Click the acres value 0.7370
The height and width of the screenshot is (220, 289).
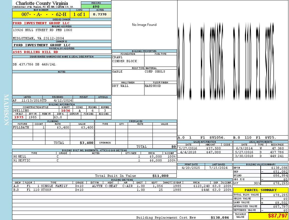click(100, 14)
